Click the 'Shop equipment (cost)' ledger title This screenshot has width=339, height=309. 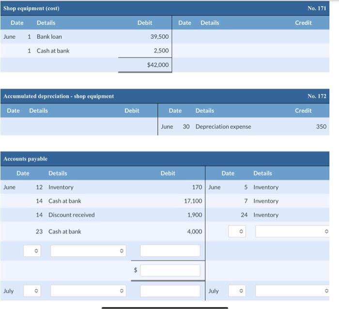click(31, 8)
